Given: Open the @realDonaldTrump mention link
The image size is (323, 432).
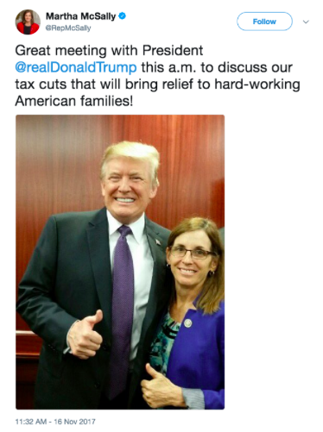Looking at the screenshot, I should pos(76,67).
